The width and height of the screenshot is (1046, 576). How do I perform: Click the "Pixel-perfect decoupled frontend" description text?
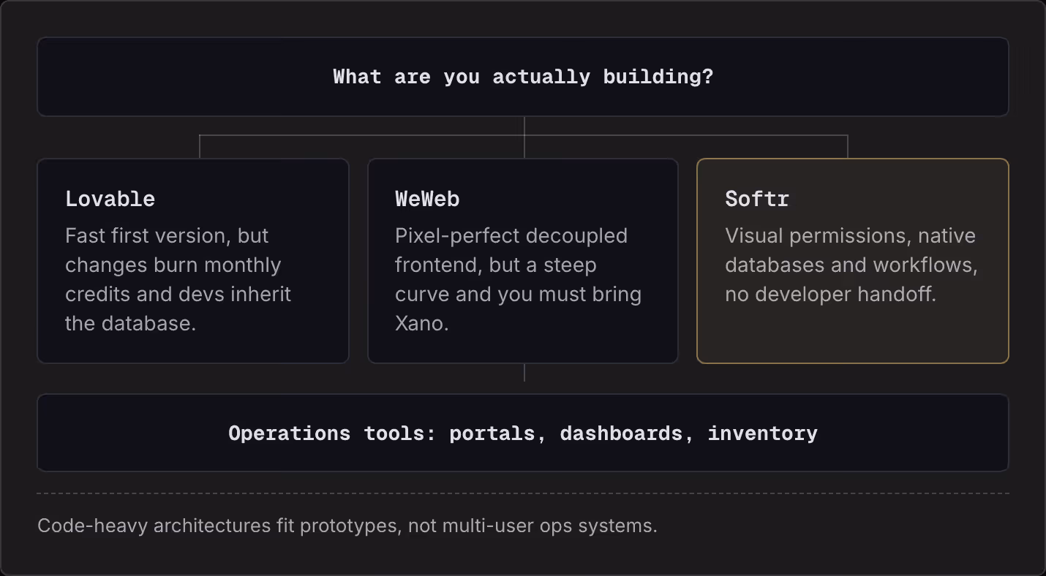click(519, 279)
